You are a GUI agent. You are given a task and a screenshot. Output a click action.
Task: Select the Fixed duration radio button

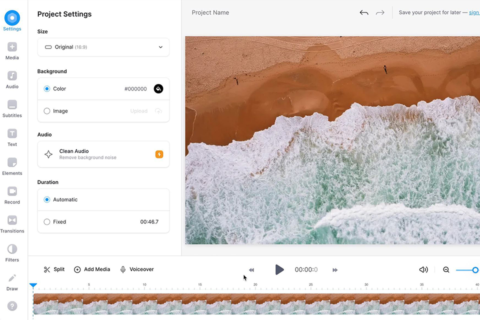47,221
